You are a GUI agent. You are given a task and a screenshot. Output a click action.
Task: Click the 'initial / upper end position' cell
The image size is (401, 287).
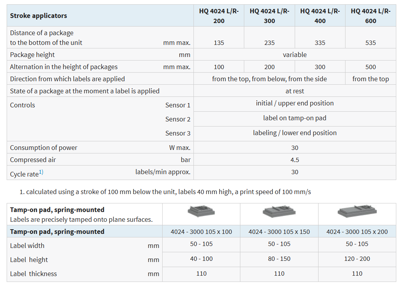295,103
